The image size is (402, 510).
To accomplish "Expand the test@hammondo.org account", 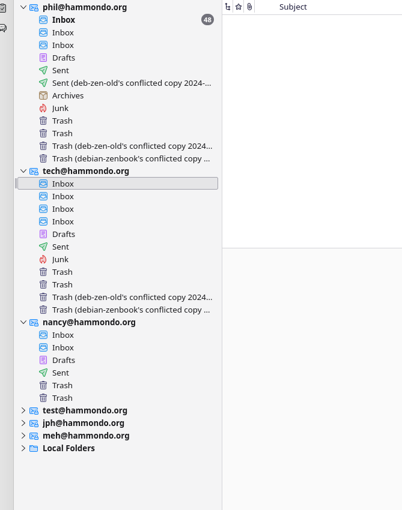I will pyautogui.click(x=23, y=410).
